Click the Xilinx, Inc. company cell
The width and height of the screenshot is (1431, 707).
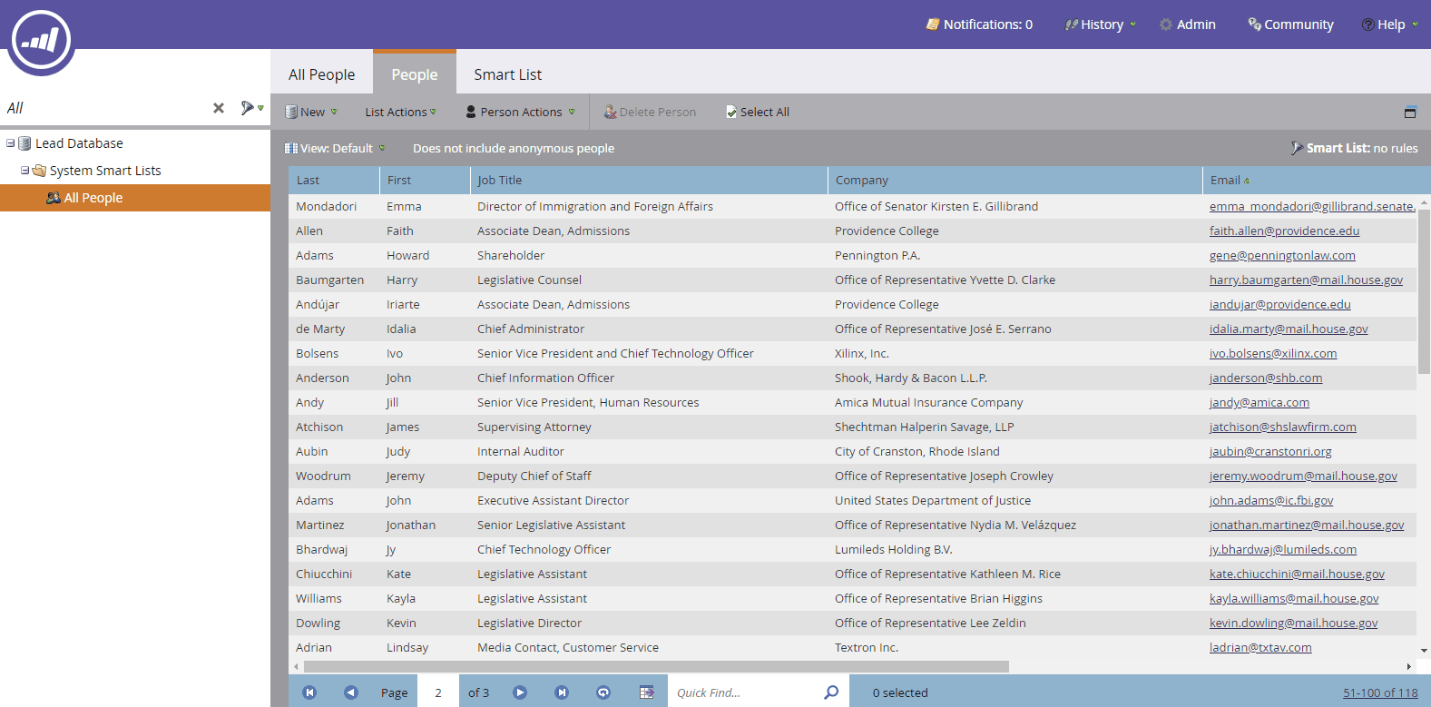pos(862,354)
